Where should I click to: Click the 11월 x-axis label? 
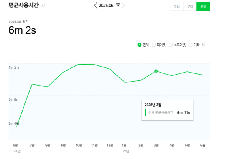tap(94, 146)
